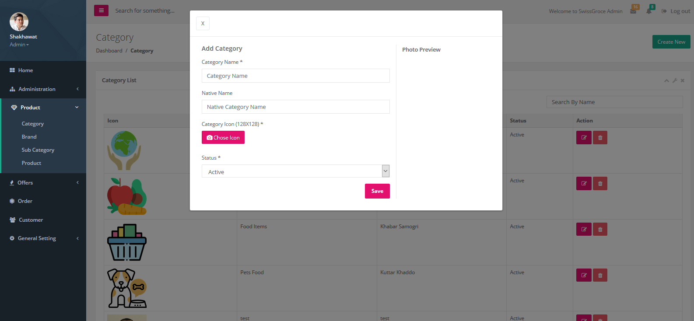Viewport: 694px width, 321px height.
Task: Edit the Pets Food category row
Action: point(584,275)
